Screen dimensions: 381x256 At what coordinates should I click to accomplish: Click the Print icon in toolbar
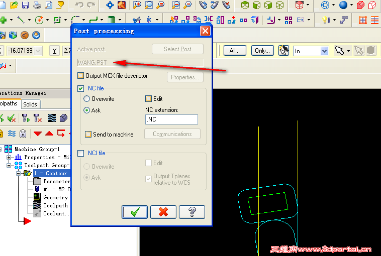tap(37, 5)
